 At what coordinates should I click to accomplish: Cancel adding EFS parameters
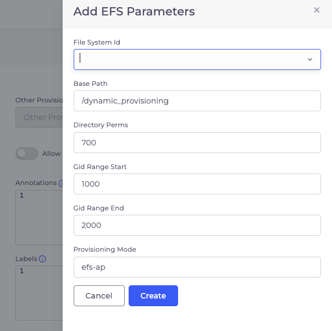99,296
